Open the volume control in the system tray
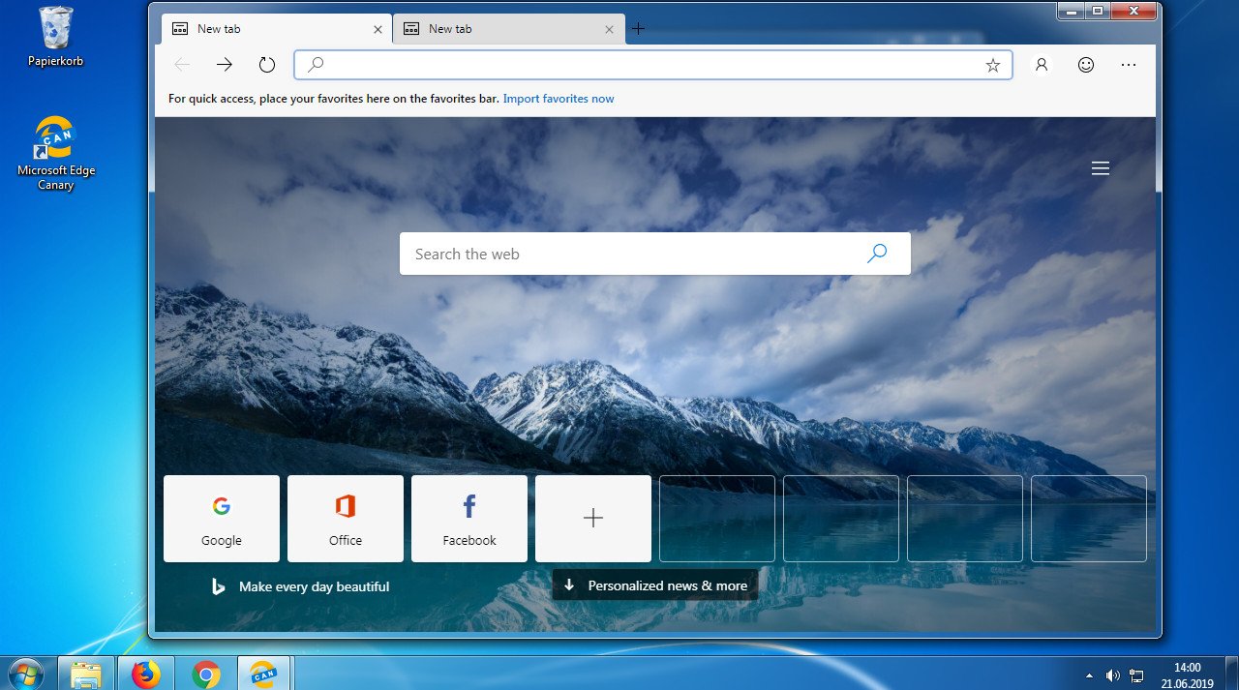The image size is (1239, 690). [1112, 675]
